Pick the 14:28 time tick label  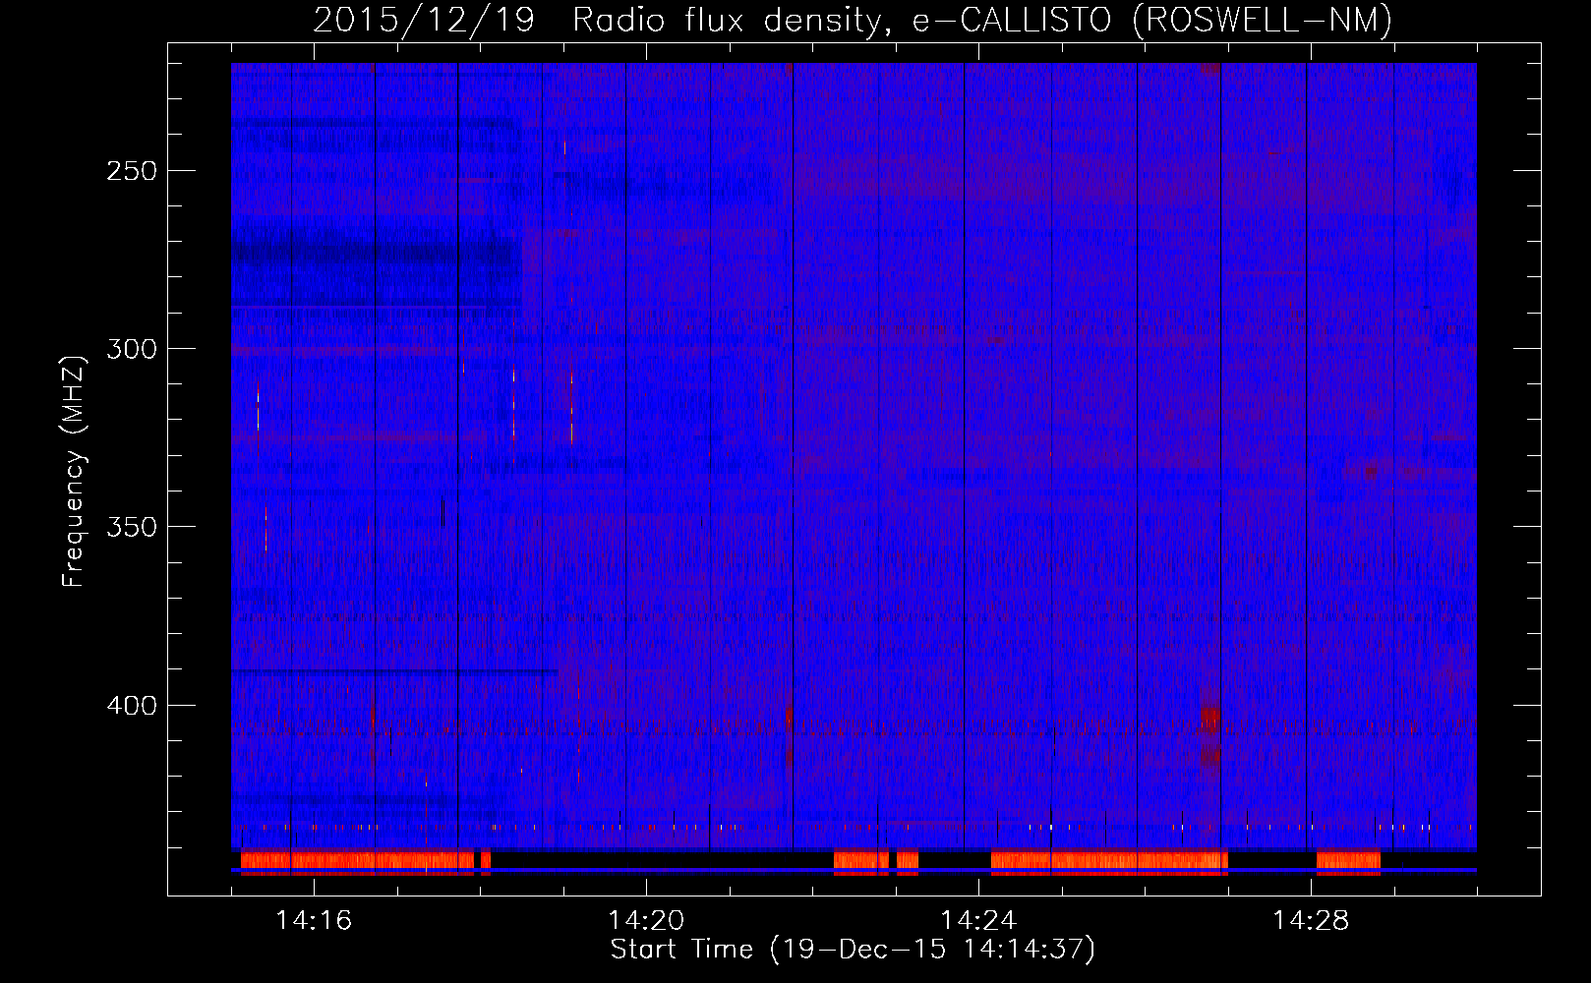coord(1311,920)
